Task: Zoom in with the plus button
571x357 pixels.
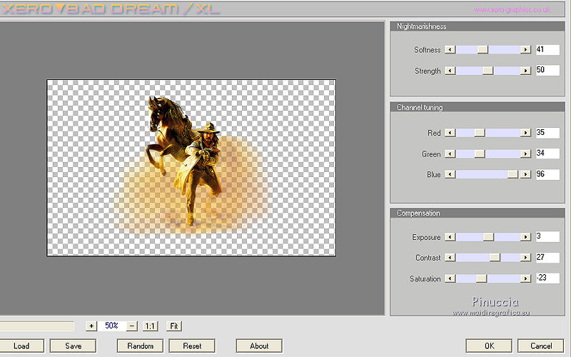Action: (91, 326)
